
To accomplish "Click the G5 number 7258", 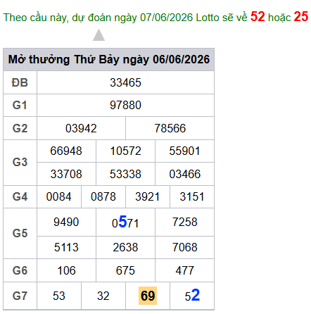I will pyautogui.click(x=185, y=222).
